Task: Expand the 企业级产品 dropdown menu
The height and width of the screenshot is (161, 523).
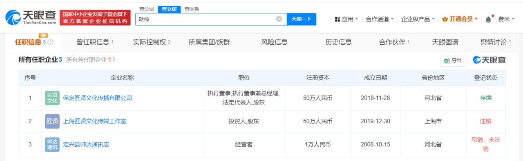Action: click(418, 19)
